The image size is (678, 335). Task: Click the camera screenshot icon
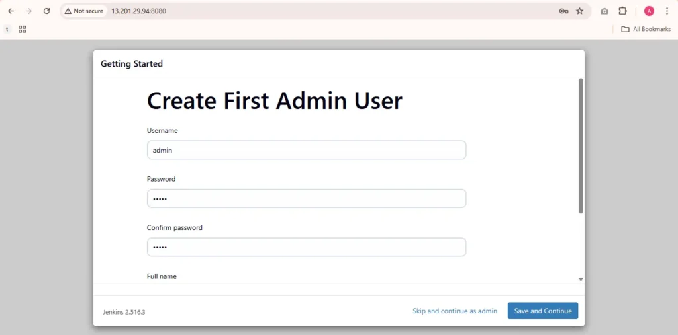[x=605, y=11]
